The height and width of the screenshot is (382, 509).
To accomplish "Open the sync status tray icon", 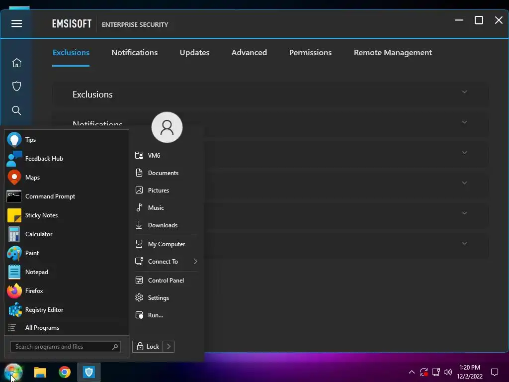I will (x=424, y=372).
